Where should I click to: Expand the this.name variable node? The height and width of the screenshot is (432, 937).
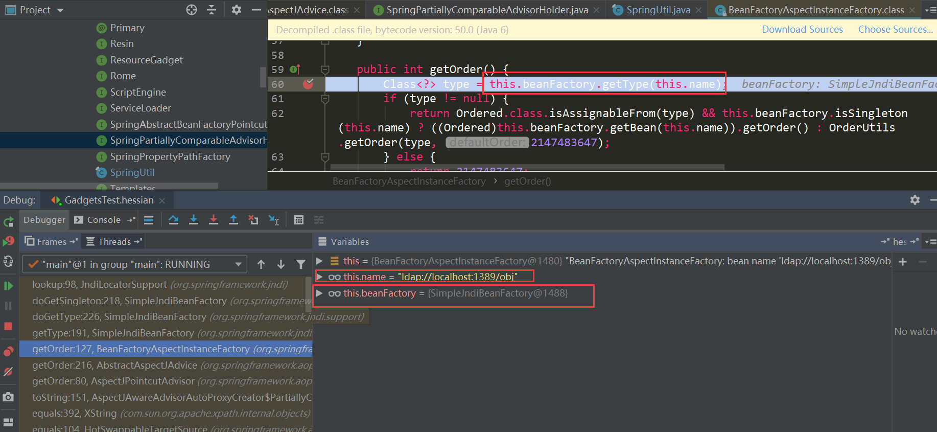point(319,277)
